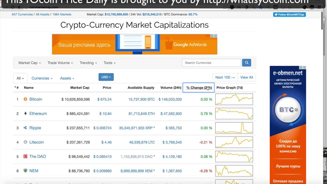
Task: Open Ripple 7d price graph
Action: tap(234, 128)
